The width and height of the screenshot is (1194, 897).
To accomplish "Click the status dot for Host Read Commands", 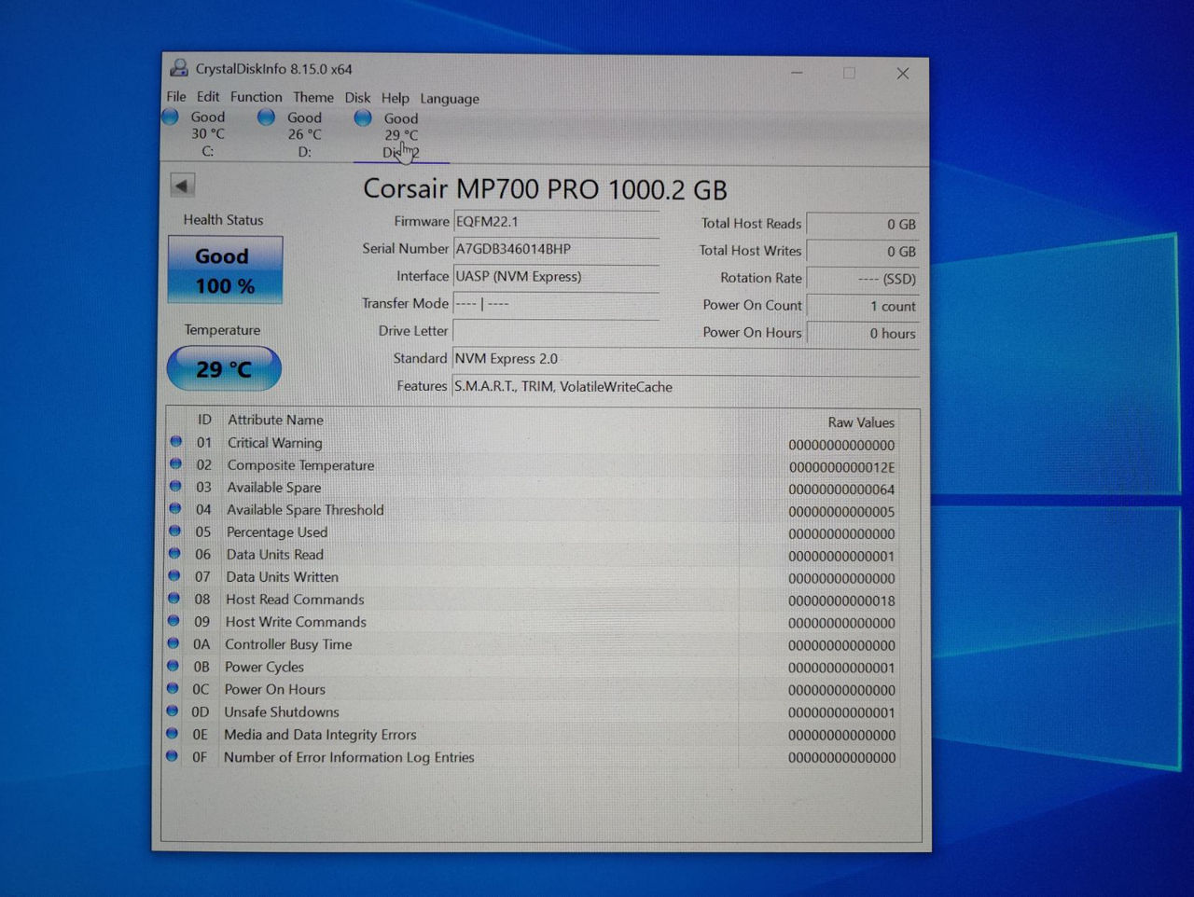I will point(174,599).
